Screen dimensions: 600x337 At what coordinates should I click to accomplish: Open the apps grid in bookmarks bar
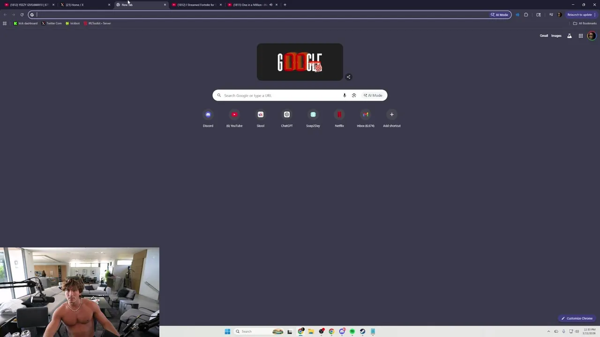[x=5, y=23]
